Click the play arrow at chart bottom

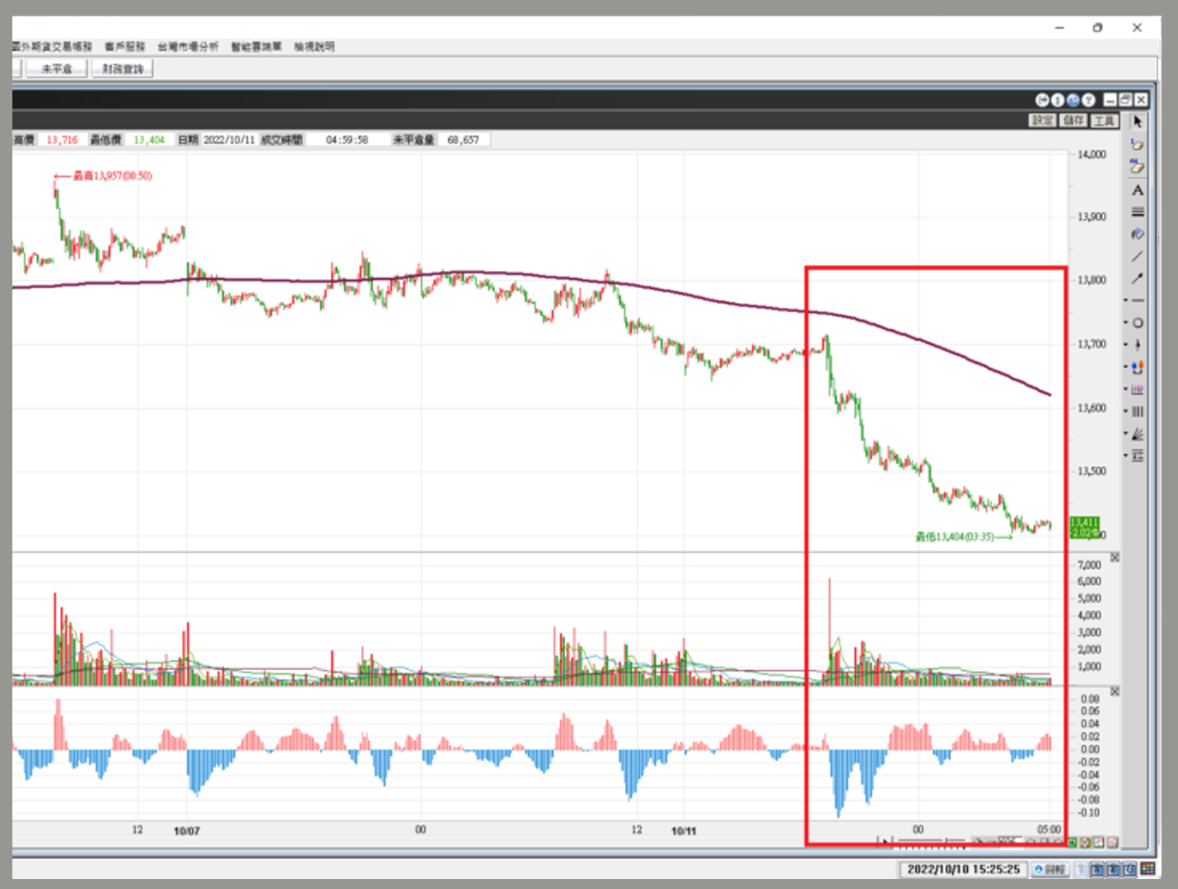click(885, 841)
